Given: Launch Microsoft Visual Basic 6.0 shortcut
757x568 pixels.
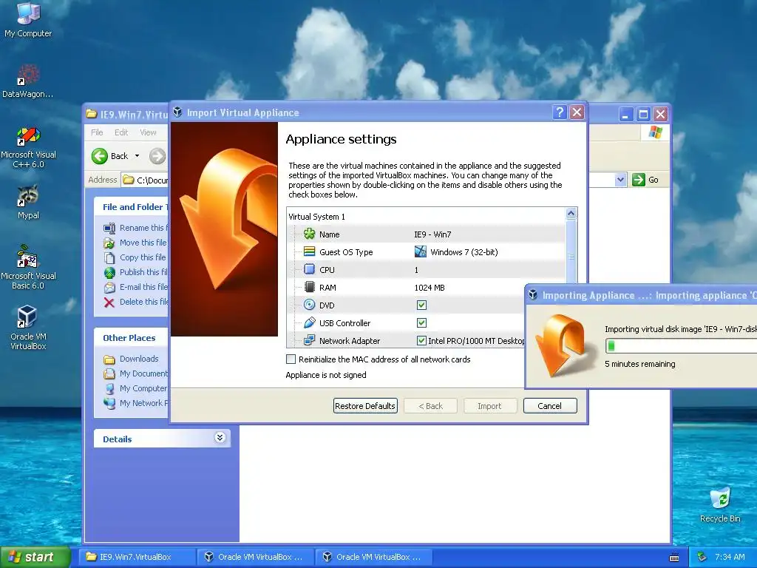Looking at the screenshot, I should [28, 266].
